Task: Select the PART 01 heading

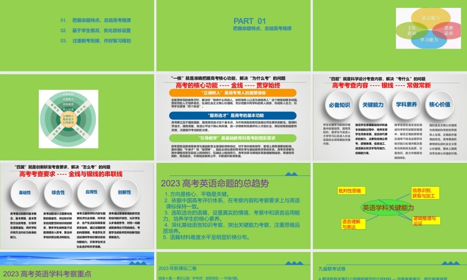Action: 249,21
